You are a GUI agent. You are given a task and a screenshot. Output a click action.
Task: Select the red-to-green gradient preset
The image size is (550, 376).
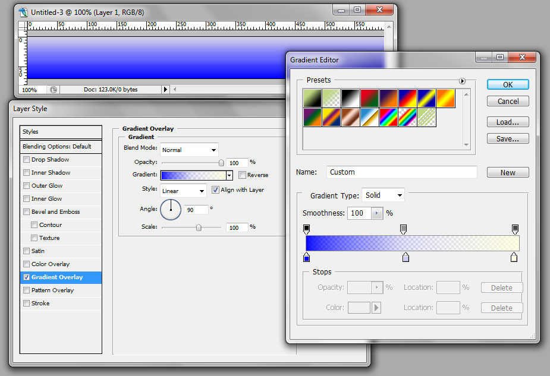[369, 98]
